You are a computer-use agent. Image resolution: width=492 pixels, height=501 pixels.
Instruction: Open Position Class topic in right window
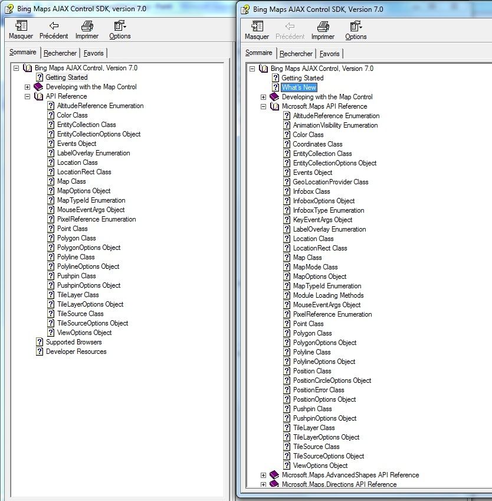click(x=312, y=371)
